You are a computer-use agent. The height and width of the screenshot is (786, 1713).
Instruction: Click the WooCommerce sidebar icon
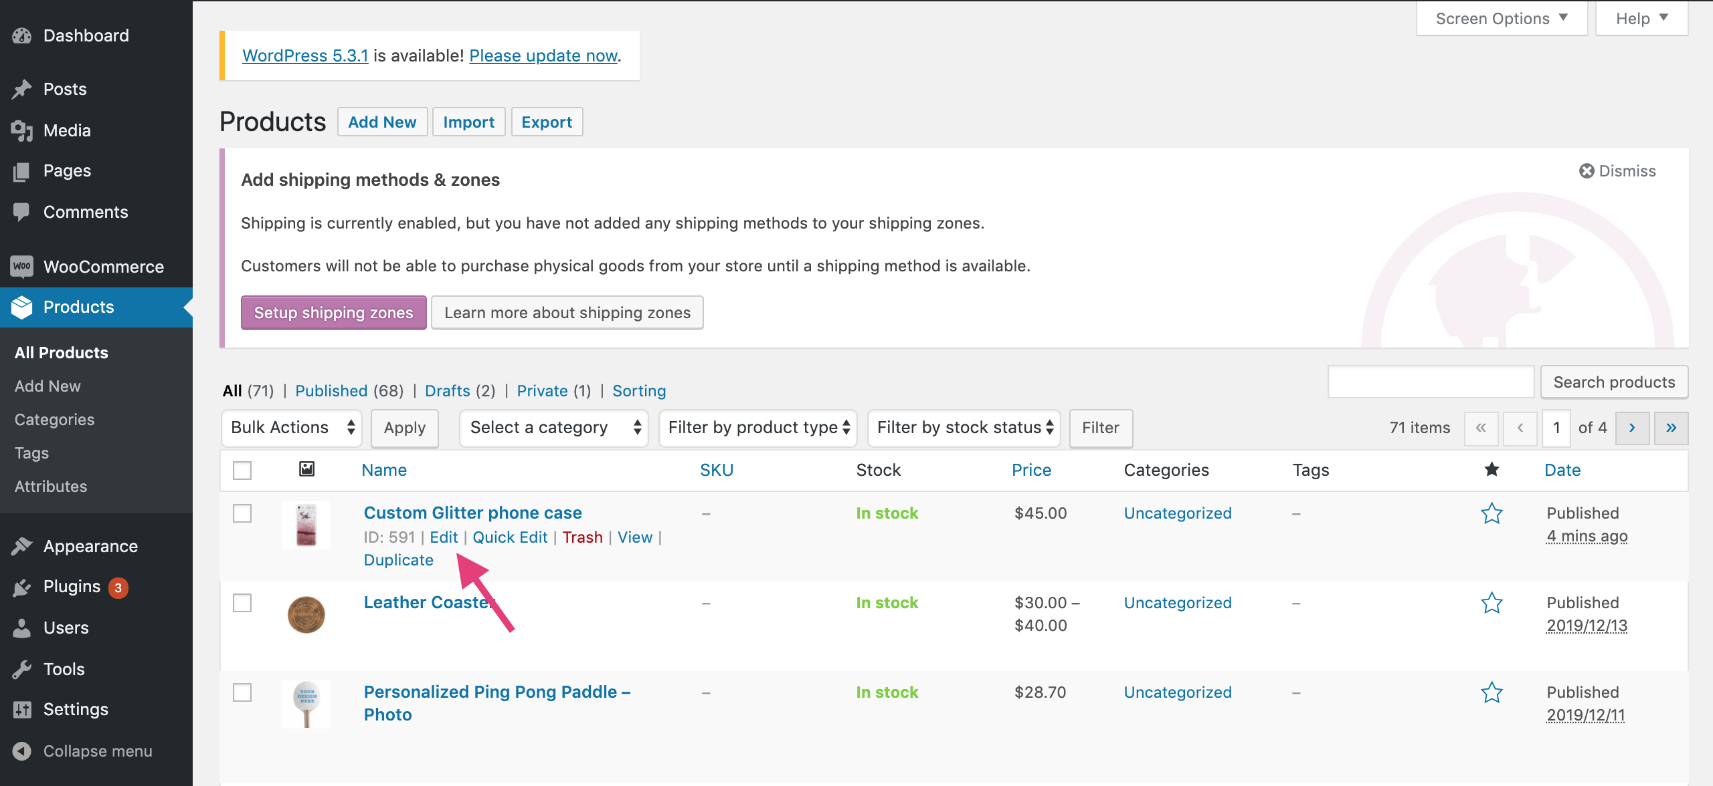[22, 266]
